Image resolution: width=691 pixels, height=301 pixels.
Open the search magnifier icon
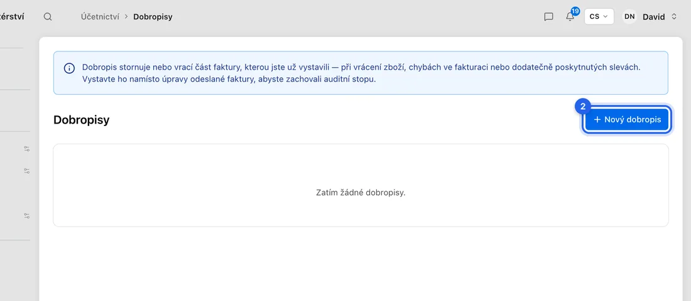[x=48, y=17]
